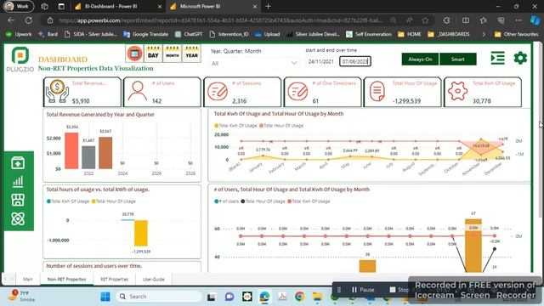Open the green settings gear icon
This screenshot has height=306, width=544.
(520, 58)
